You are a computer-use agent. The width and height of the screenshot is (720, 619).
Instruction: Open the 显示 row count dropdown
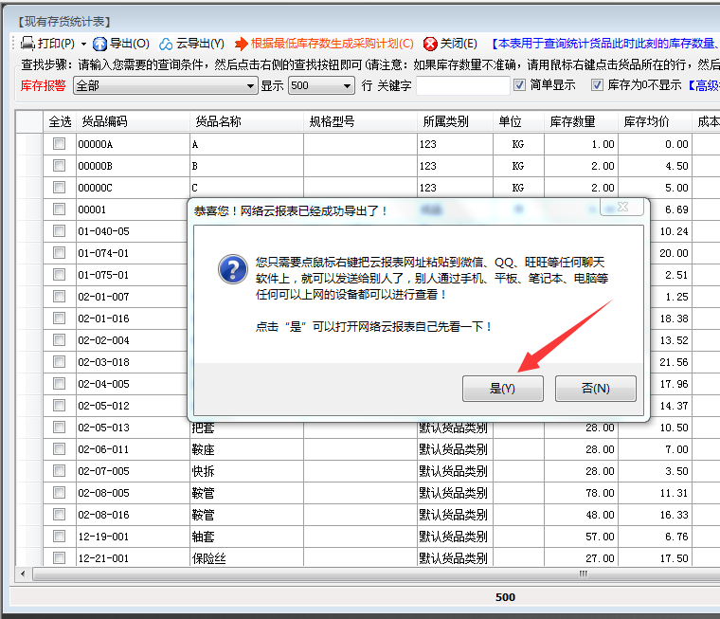(x=348, y=85)
